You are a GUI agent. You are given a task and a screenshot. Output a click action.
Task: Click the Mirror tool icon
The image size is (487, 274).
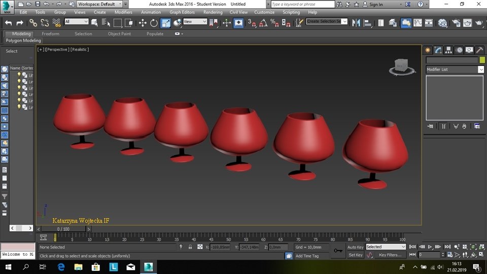click(356, 23)
